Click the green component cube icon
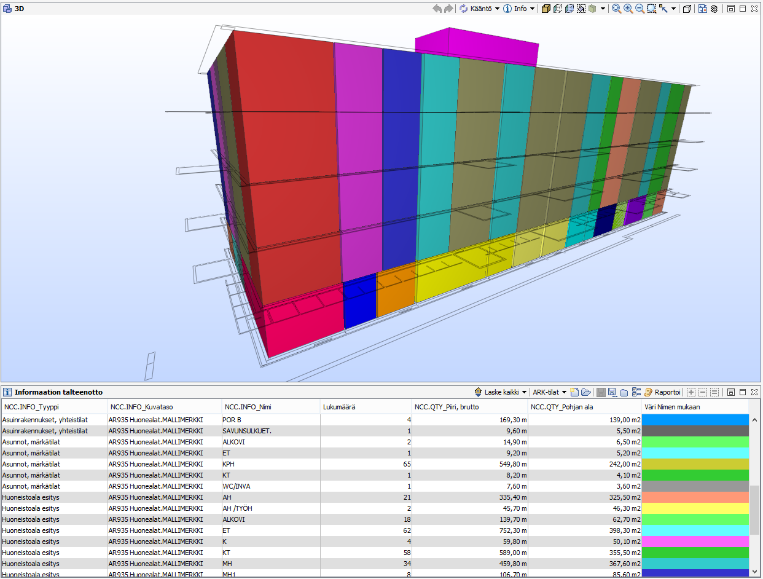Viewport: 763px width, 579px height. pyautogui.click(x=592, y=9)
